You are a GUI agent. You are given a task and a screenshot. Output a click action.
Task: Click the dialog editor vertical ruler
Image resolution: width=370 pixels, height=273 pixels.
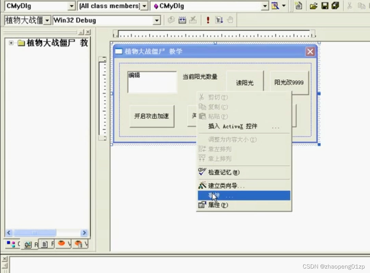point(103,98)
